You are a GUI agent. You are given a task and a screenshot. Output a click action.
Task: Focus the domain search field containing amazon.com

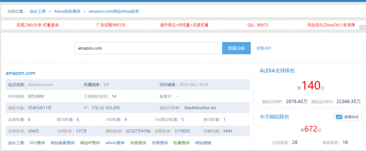pos(148,48)
